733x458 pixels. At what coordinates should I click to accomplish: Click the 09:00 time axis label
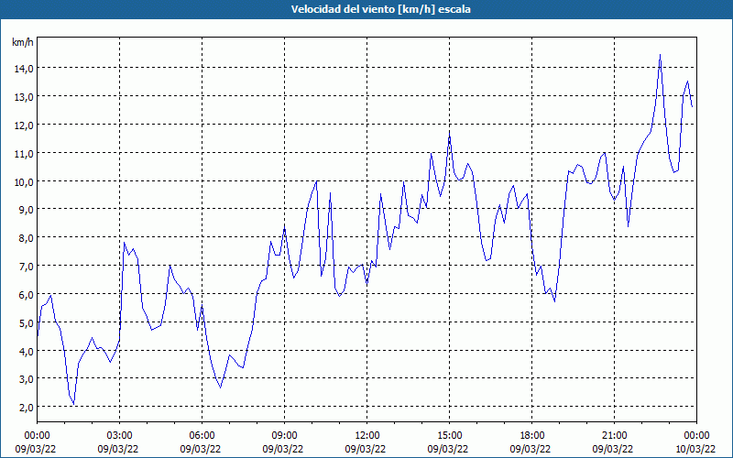click(x=284, y=436)
